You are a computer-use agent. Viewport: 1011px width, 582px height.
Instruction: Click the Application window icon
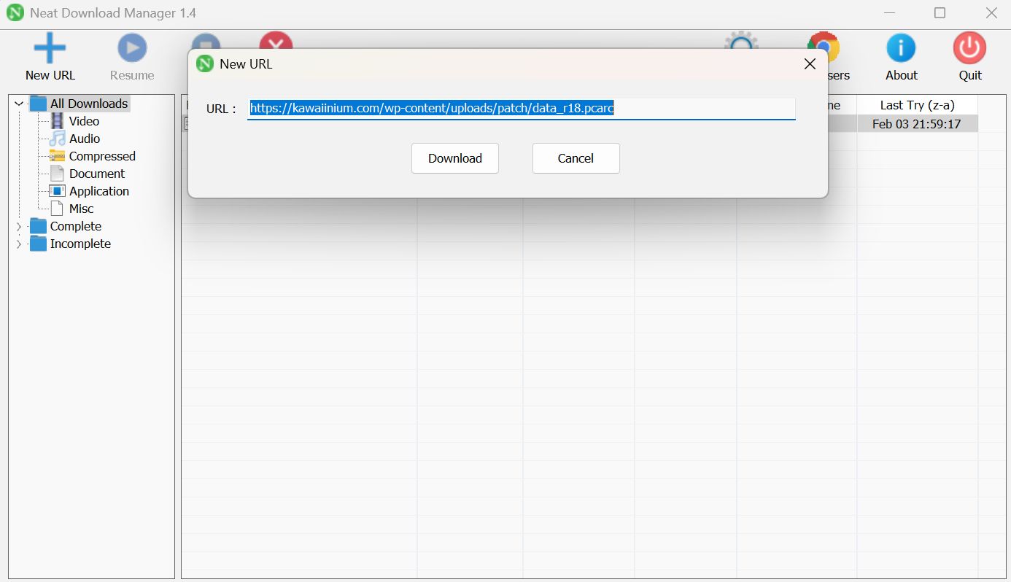tap(57, 191)
